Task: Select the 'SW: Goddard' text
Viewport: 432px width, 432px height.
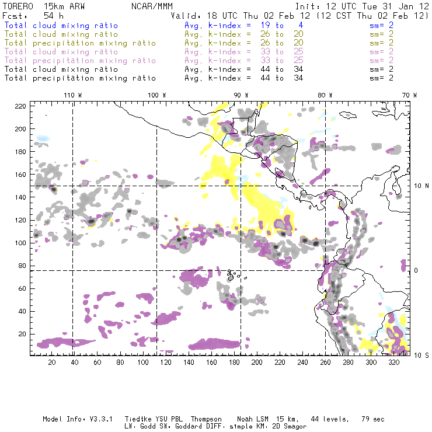Action: click(x=180, y=427)
